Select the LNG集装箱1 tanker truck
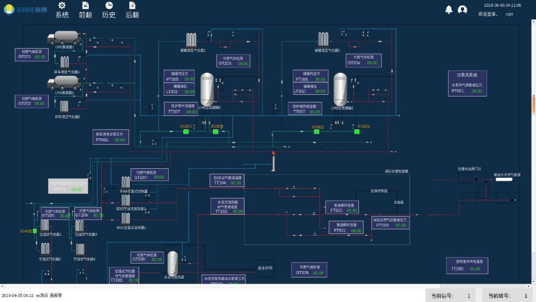Screen dimensions: 536x302 pyautogui.click(x=64, y=38)
